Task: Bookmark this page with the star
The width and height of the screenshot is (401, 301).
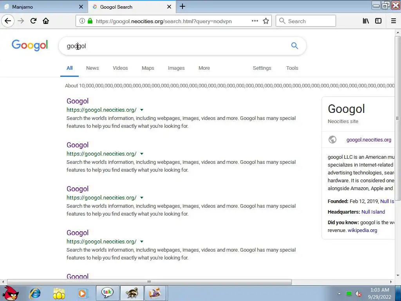Action: (266, 21)
